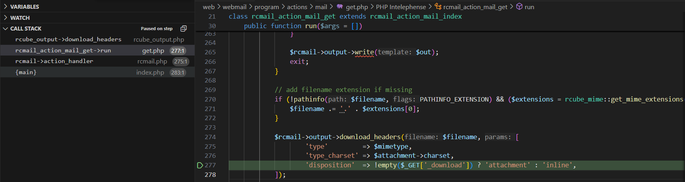Click the 283:1 line badge for index.php
Viewport: 685px width, 182px height.
178,73
